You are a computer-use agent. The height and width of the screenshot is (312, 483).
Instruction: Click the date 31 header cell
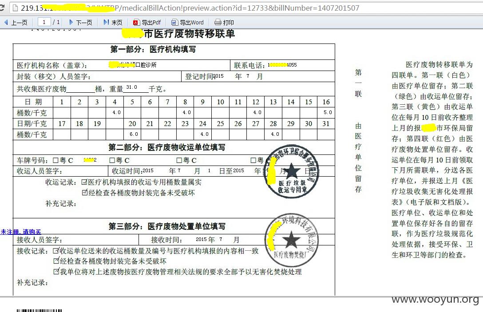coord(326,123)
